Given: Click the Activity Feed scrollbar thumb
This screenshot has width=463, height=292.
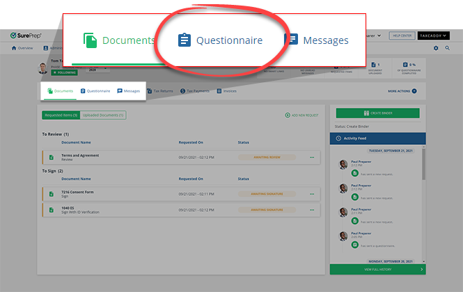Looking at the screenshot, I should [424, 164].
